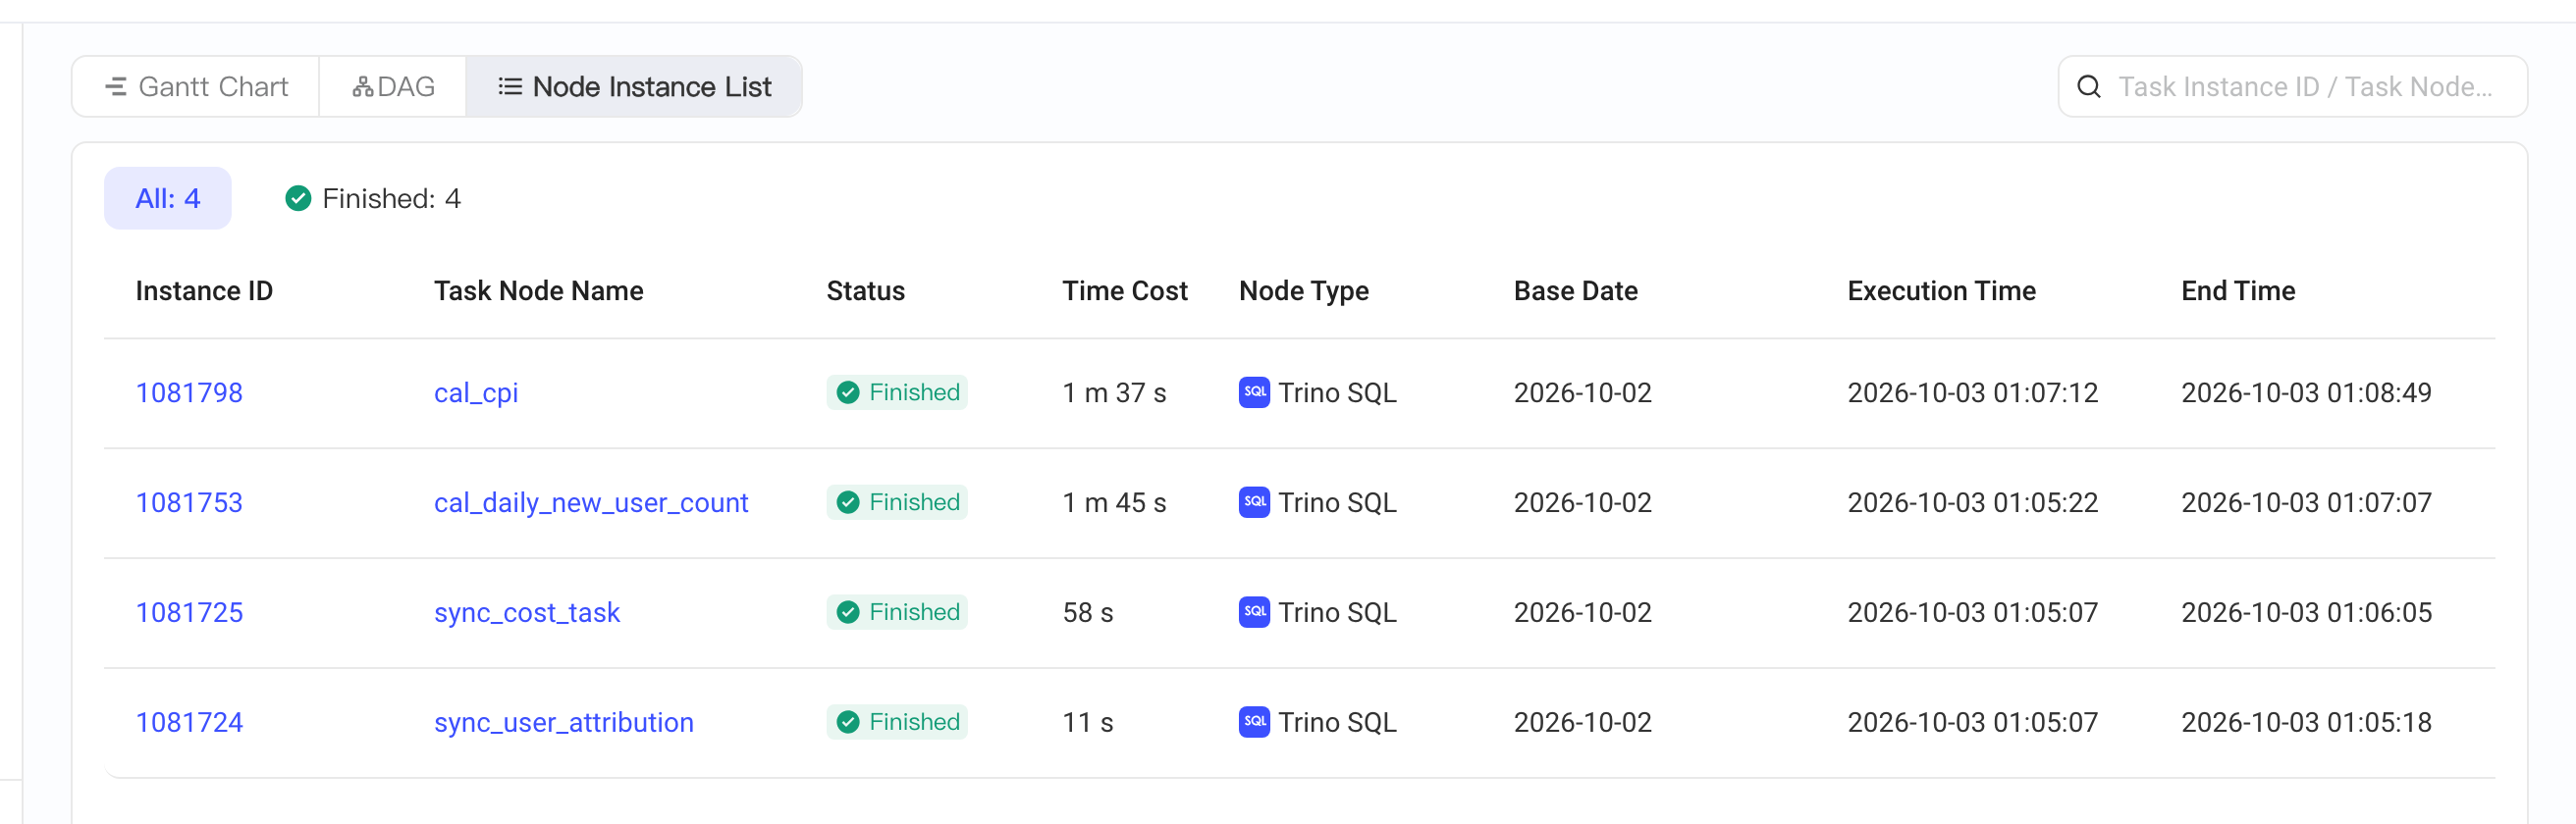Screen dimensions: 2576x824
Task: Click the End Time column header
Action: pos(2238,290)
